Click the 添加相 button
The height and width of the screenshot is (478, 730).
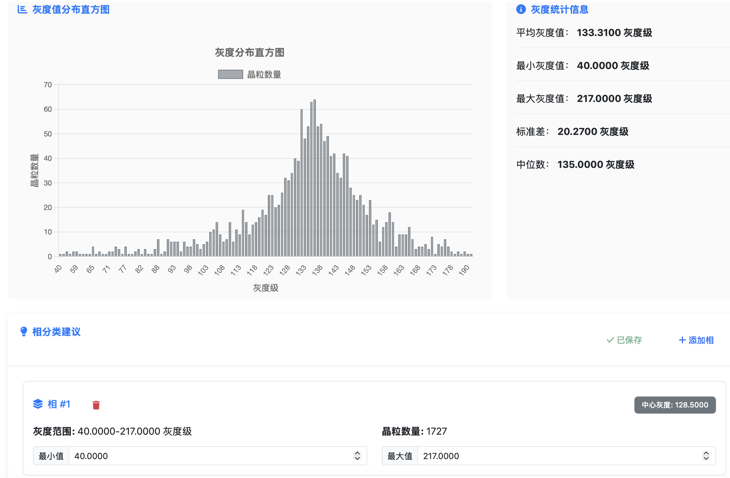point(696,340)
